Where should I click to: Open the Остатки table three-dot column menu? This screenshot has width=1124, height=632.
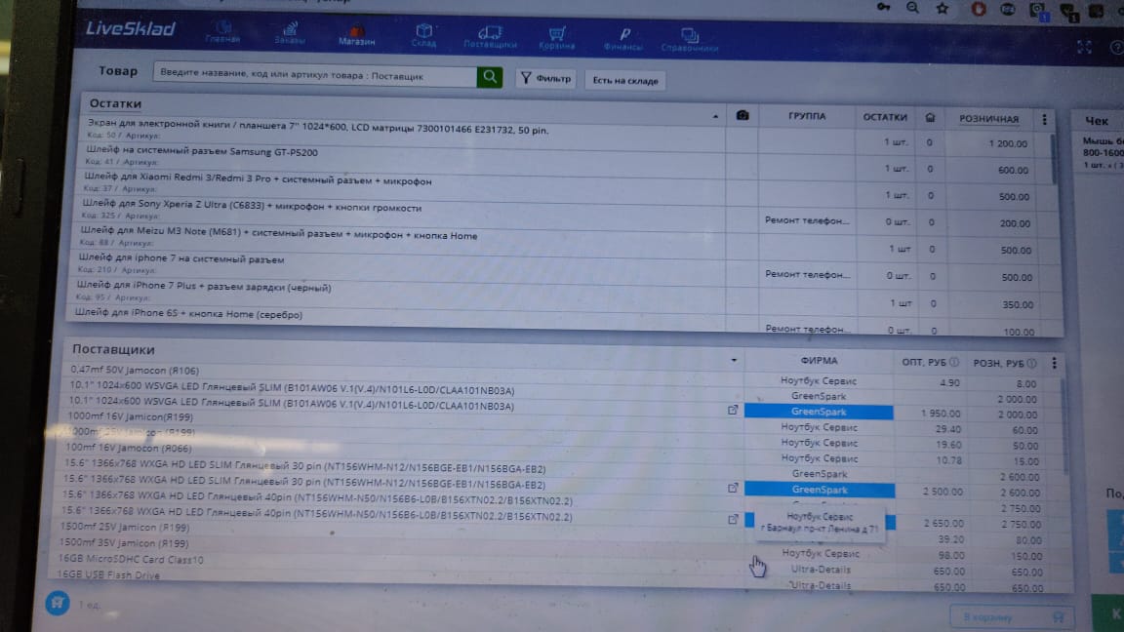click(1044, 120)
